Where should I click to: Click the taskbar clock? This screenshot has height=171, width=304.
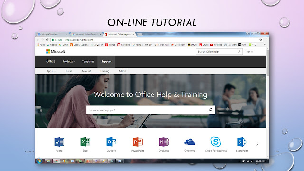tap(260, 161)
